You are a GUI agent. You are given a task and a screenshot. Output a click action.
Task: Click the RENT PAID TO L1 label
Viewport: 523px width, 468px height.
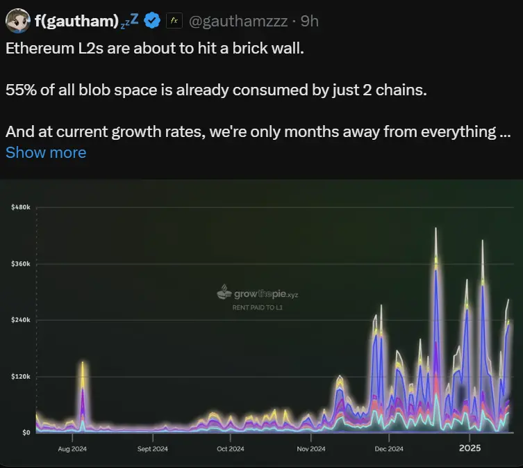pyautogui.click(x=257, y=306)
